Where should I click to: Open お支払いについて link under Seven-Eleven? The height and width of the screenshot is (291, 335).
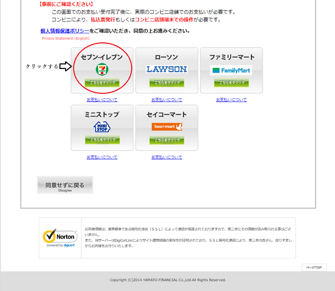coord(102,100)
